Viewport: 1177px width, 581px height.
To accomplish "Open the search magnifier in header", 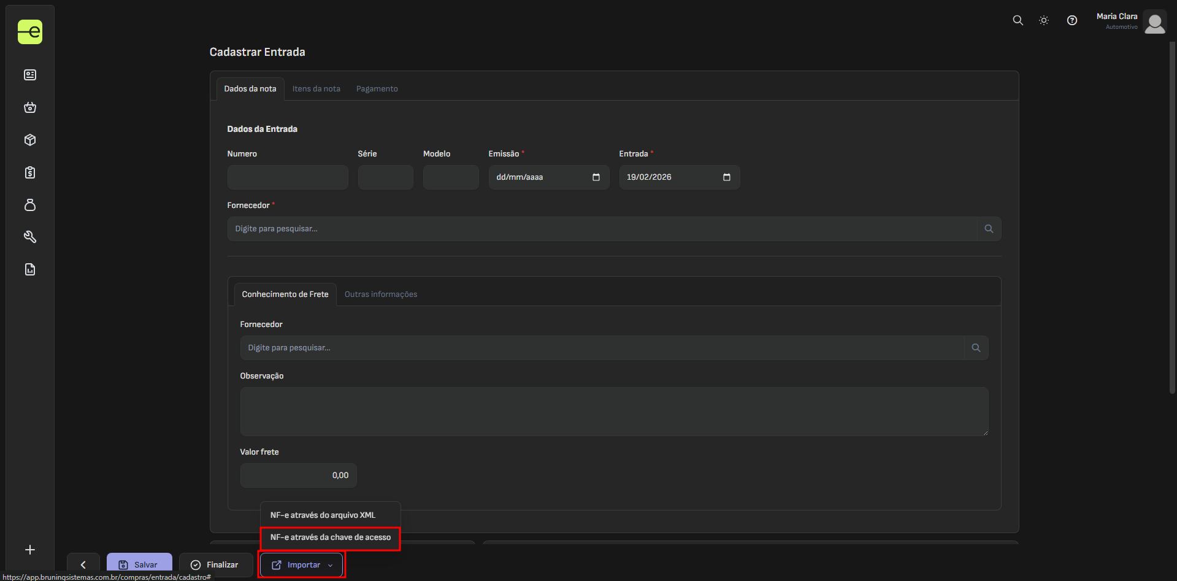I will [1018, 20].
